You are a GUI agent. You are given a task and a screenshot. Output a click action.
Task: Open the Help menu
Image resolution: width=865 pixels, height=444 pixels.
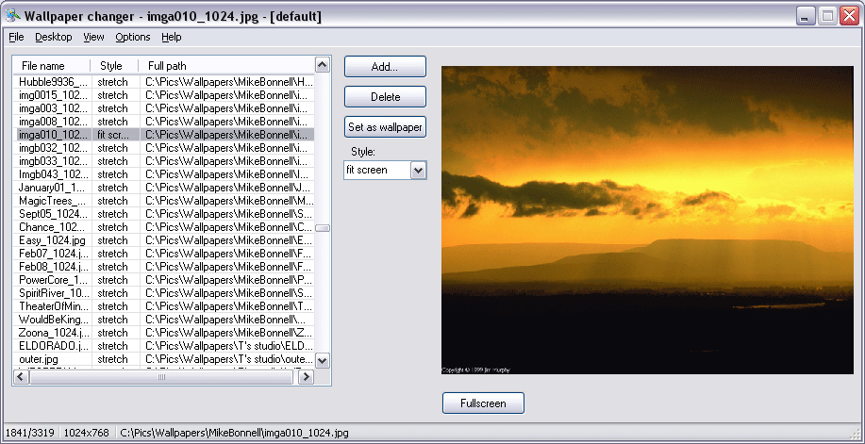(171, 37)
